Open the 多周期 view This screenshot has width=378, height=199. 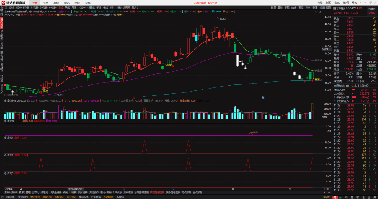pyautogui.click(x=127, y=8)
